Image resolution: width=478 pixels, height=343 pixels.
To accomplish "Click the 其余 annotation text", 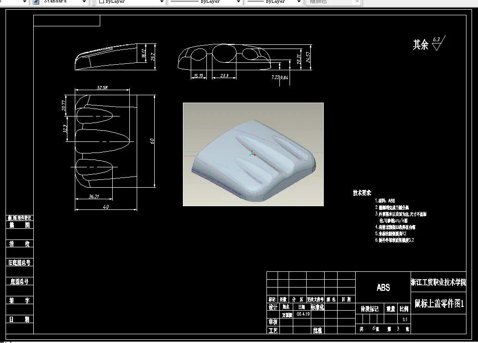I will pyautogui.click(x=420, y=45).
